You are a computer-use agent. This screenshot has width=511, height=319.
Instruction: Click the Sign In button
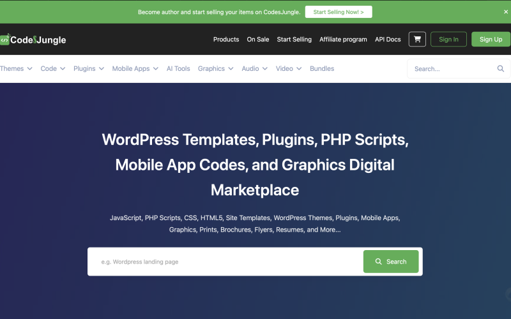click(448, 40)
